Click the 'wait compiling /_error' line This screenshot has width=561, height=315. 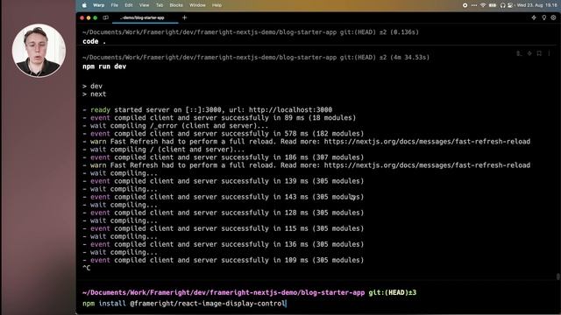[x=175, y=126]
